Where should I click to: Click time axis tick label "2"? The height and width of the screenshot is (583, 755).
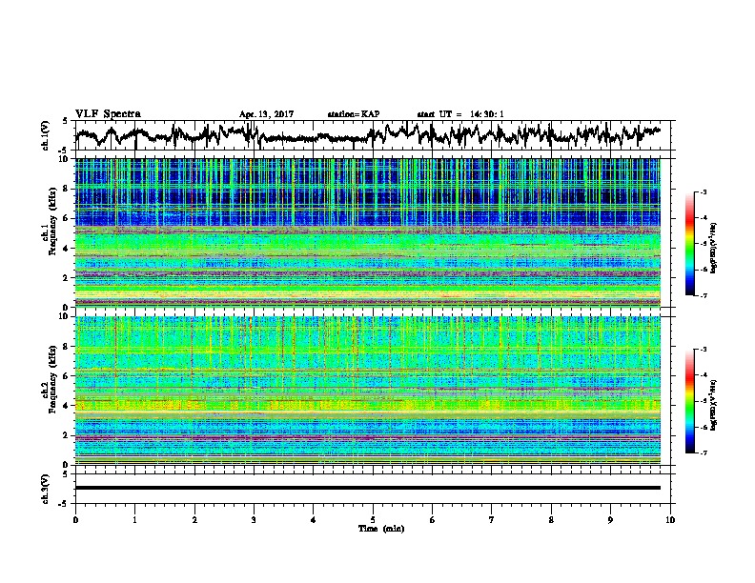tap(194, 520)
